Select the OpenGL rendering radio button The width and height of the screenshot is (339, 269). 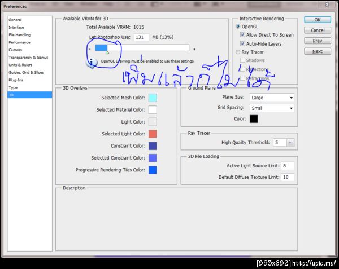pos(238,27)
